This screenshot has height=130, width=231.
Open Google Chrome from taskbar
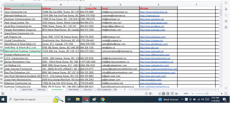103,99
